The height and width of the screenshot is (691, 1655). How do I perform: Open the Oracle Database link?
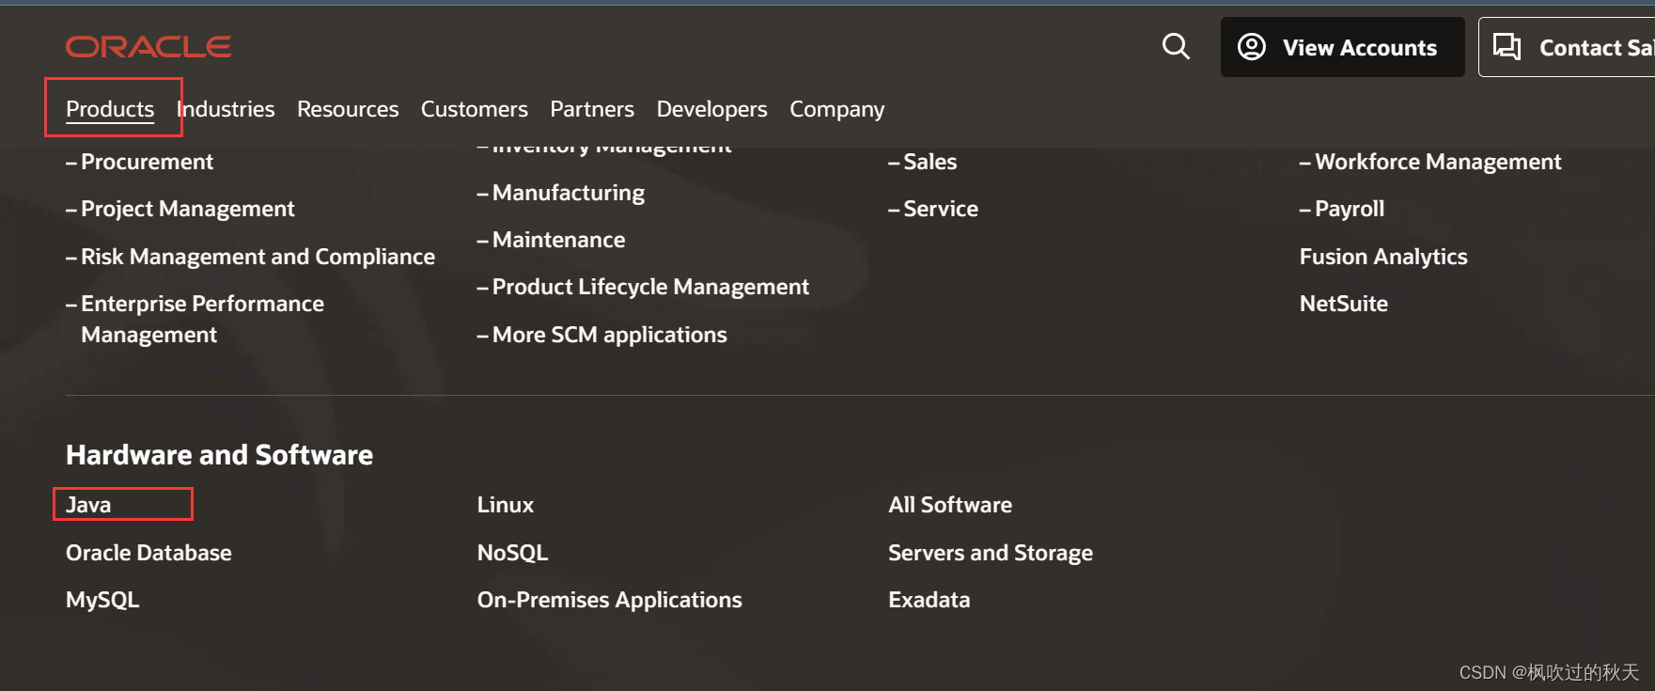(148, 553)
